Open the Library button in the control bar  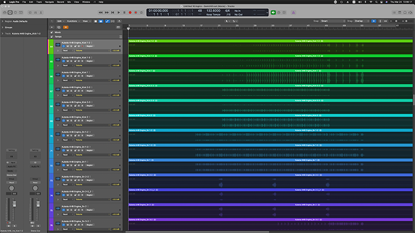click(x=5, y=12)
